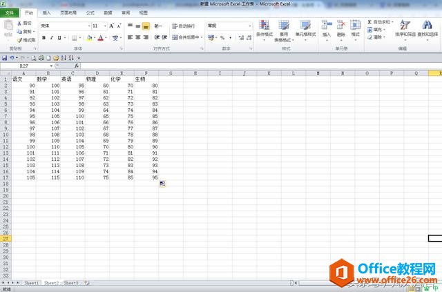Open the 常规 number format dropdown
Image resolution: width=442 pixels, height=292 pixels.
pyautogui.click(x=250, y=26)
